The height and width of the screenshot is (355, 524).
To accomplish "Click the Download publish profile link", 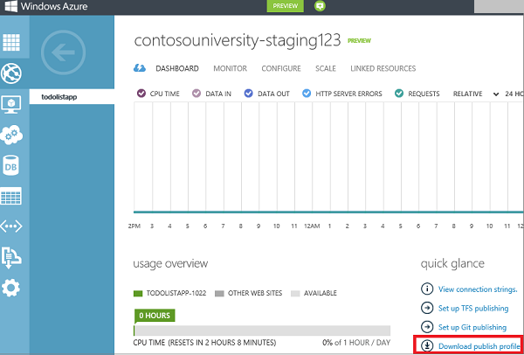I will 479,346.
